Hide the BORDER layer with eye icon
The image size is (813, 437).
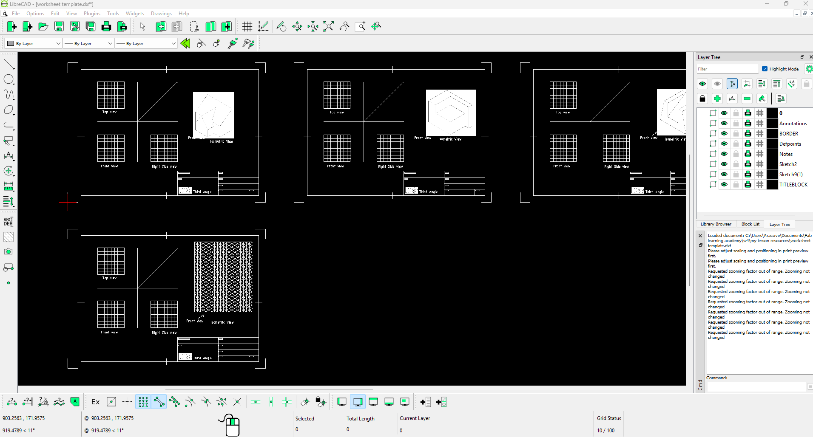tap(724, 133)
